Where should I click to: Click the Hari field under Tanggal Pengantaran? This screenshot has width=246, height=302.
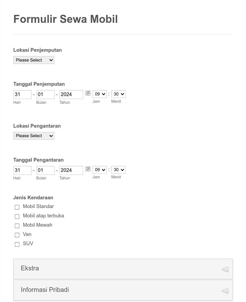[x=22, y=170]
